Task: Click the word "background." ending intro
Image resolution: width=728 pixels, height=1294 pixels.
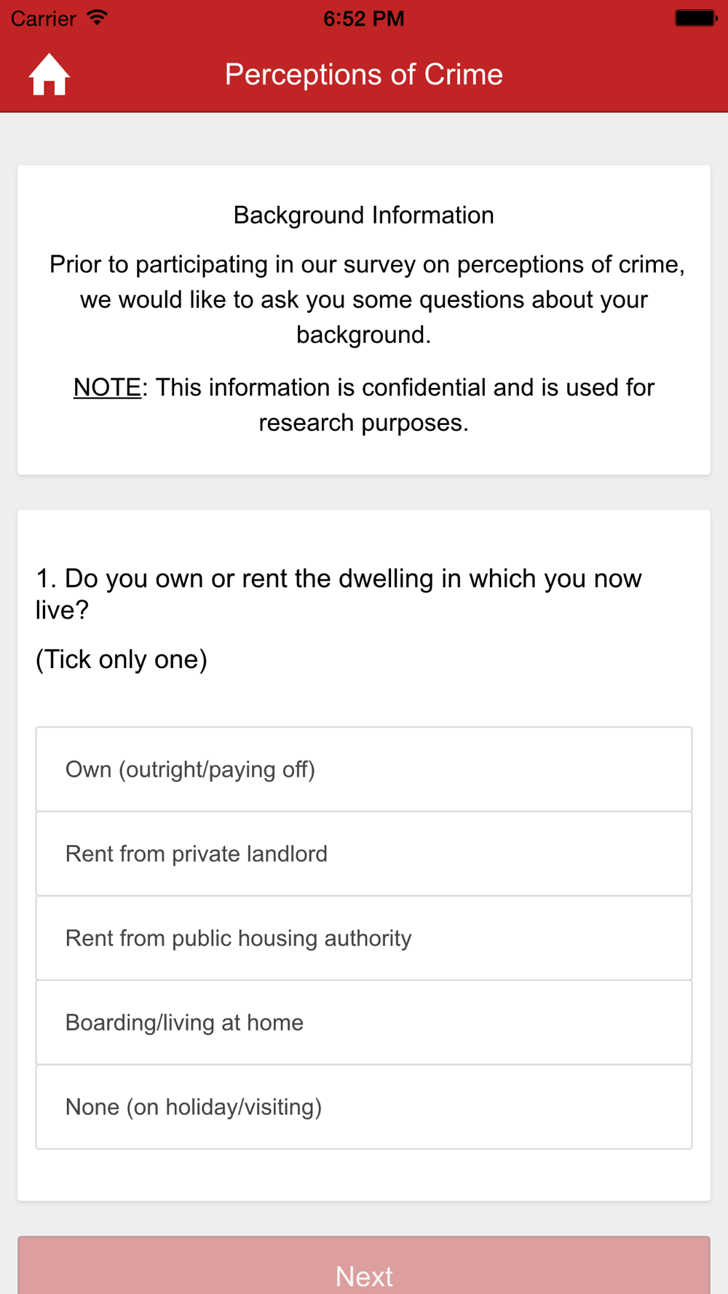Action: [x=363, y=335]
